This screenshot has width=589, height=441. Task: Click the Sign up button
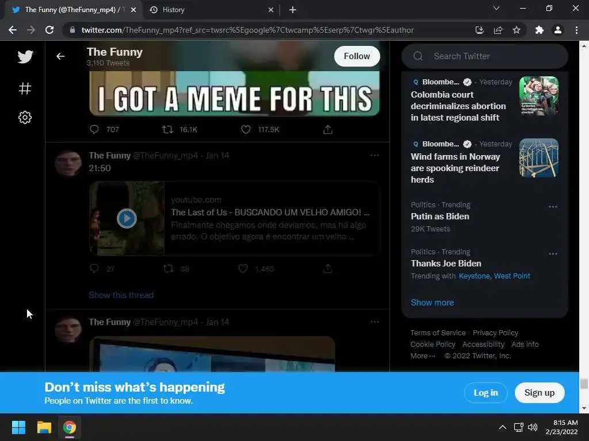(540, 393)
